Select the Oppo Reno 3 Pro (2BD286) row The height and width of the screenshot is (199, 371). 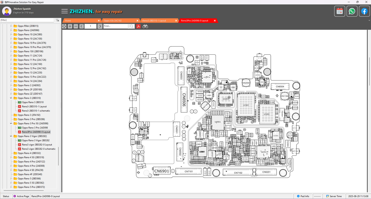point(31,119)
